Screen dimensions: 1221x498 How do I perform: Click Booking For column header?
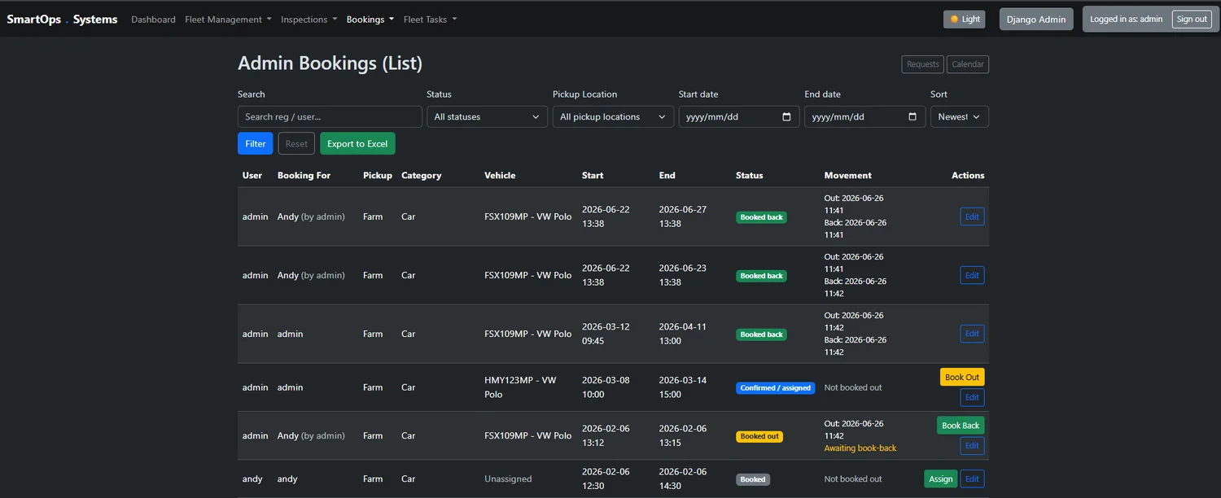click(304, 176)
